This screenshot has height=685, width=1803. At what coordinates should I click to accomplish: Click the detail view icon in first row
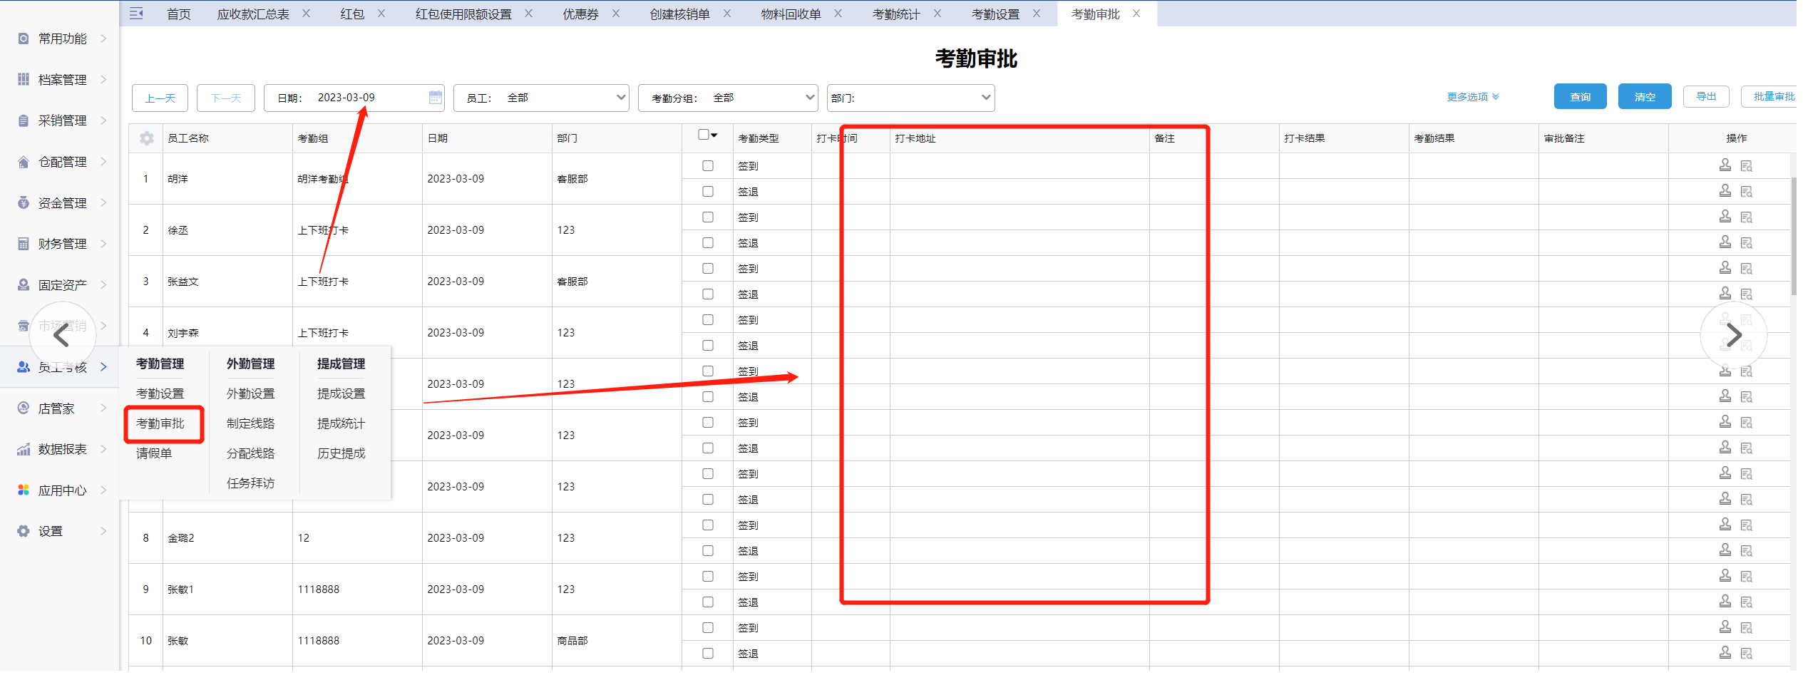pos(1746,166)
